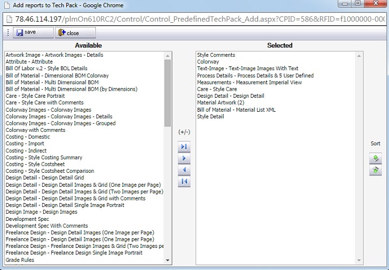Screen dimensions: 389x270
Task: Click Selected list scroll up arrow
Action: [x=359, y=56]
